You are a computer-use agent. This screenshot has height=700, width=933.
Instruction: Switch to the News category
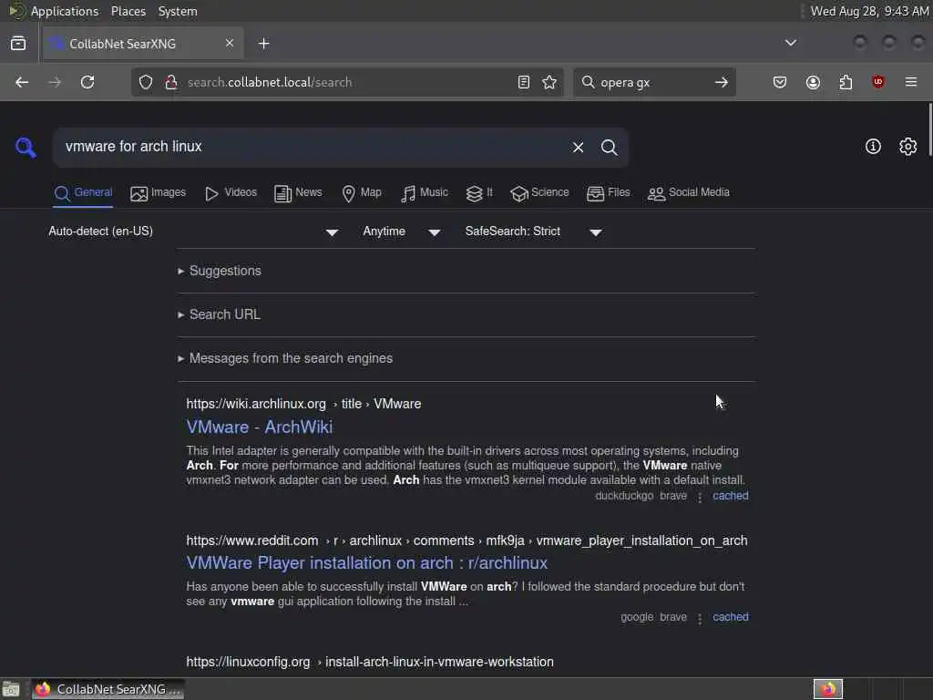[x=298, y=193]
